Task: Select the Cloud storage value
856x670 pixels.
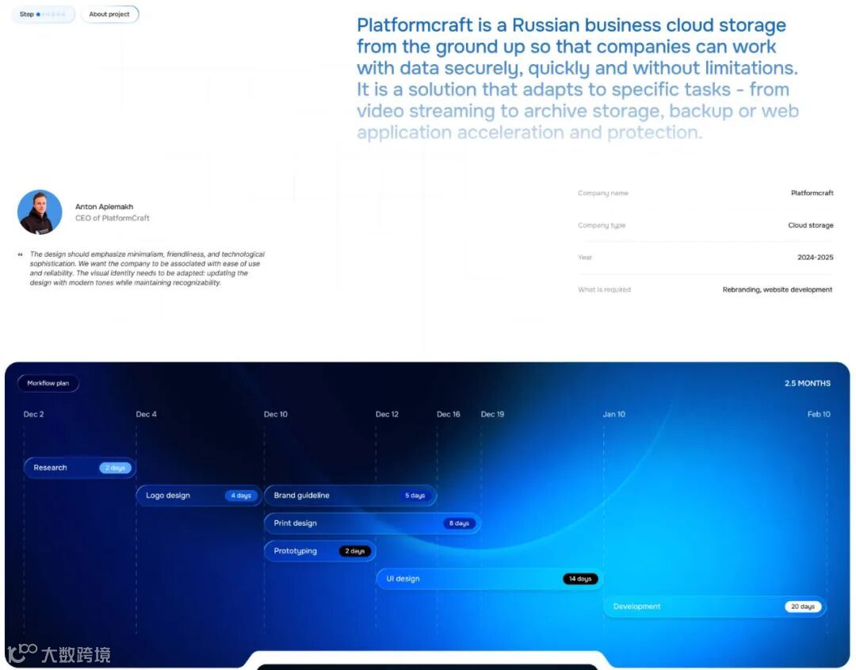Action: click(811, 225)
